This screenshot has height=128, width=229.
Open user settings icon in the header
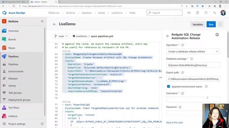[x=215, y=13]
